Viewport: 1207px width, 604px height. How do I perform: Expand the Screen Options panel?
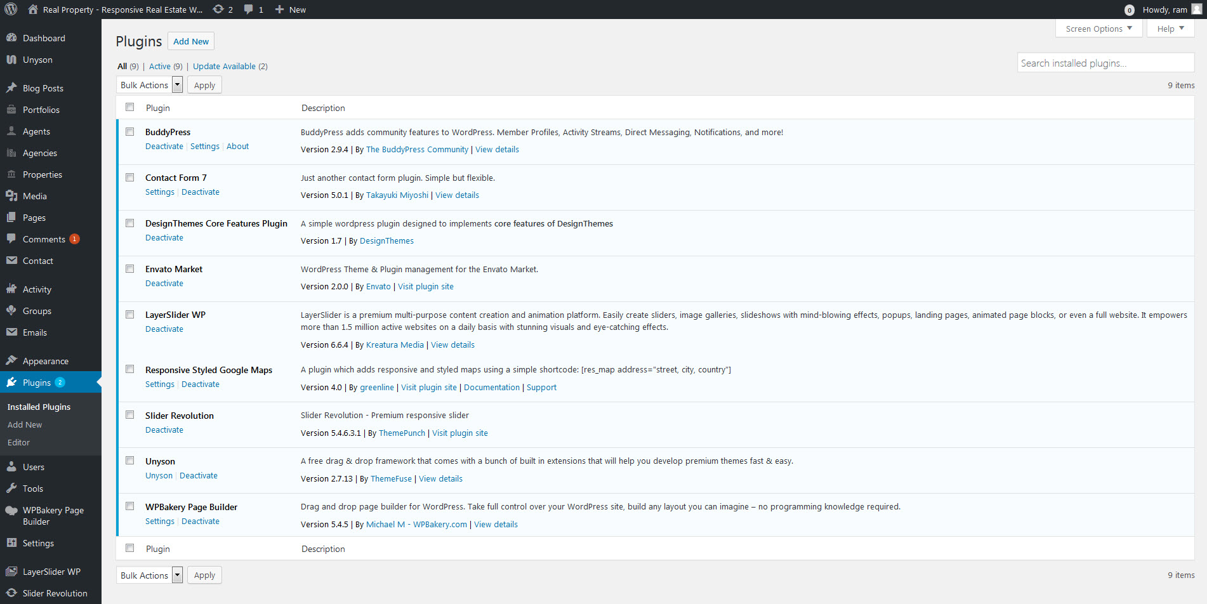1098,29
